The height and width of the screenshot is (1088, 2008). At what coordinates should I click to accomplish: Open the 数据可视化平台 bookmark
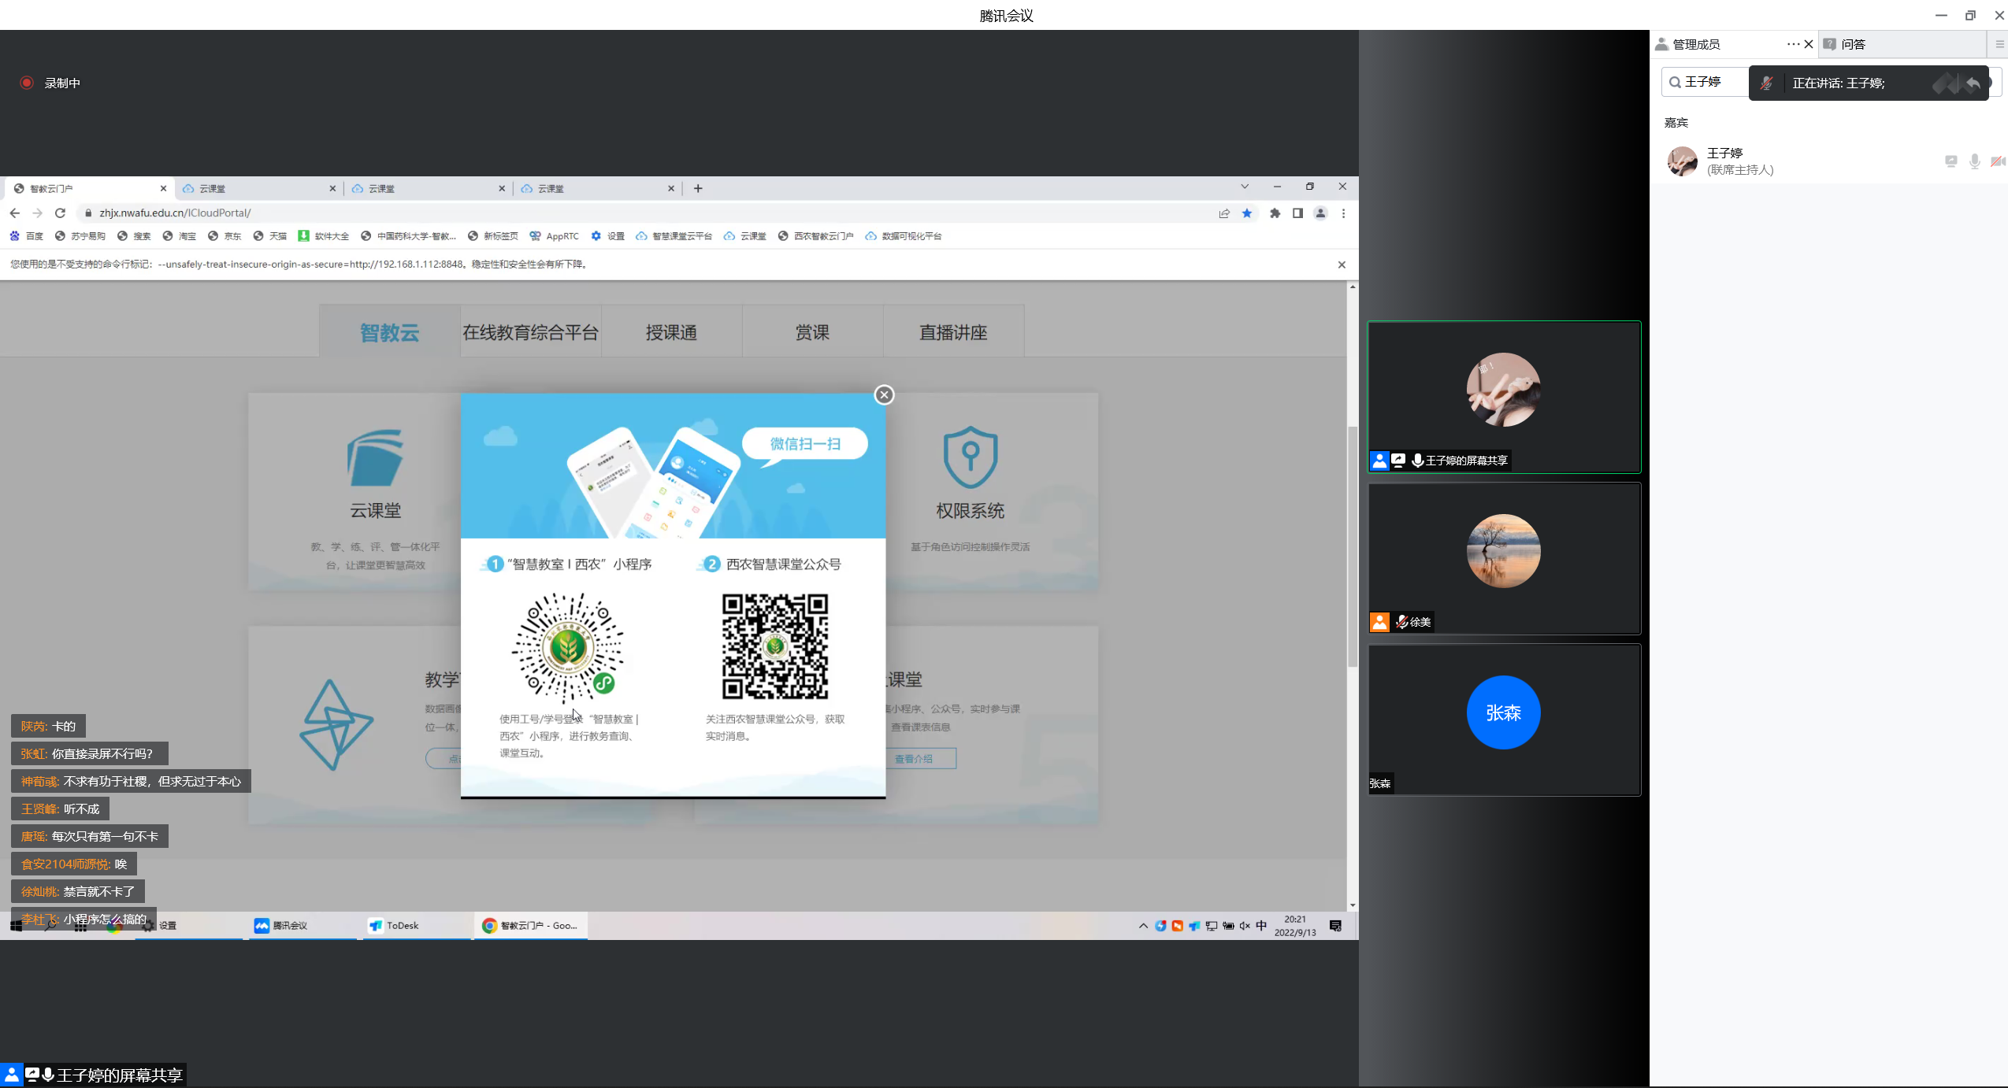coord(904,235)
